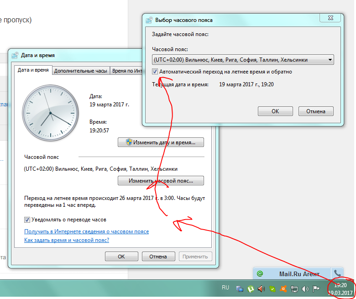Click the taskbar clock showing 19:20

(x=340, y=289)
